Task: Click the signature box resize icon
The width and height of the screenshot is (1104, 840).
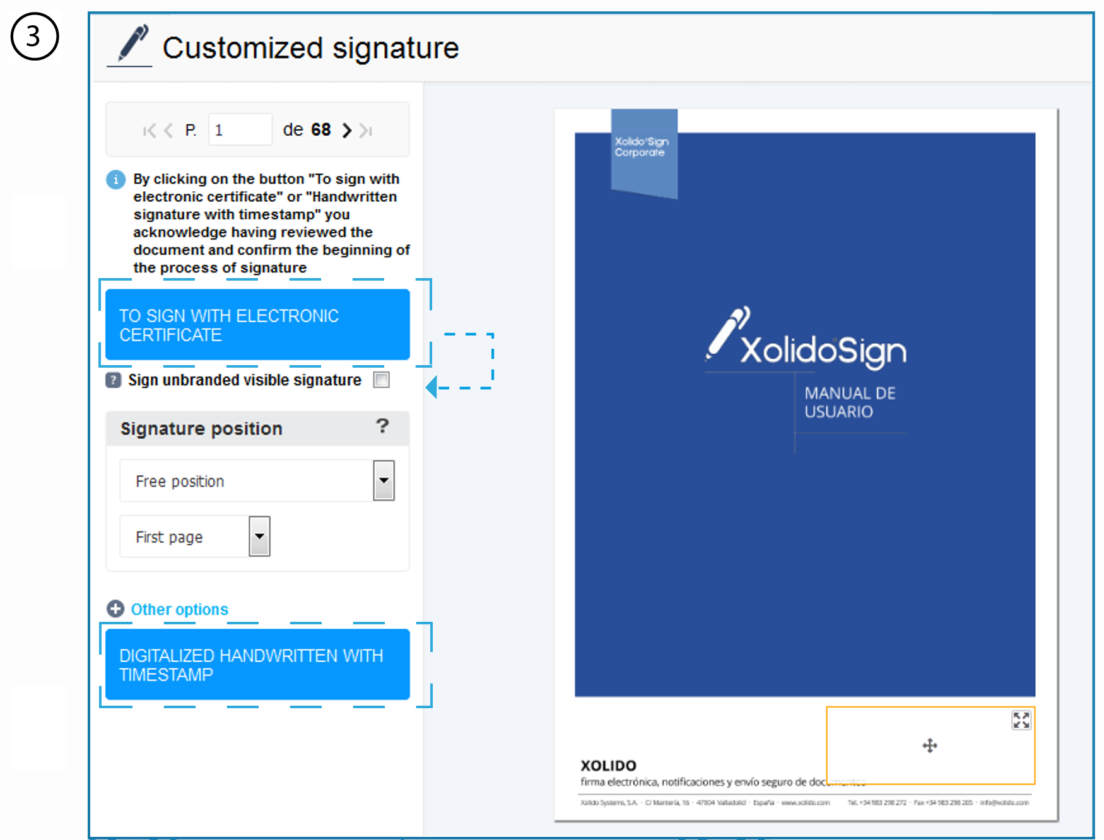Action: (x=1021, y=720)
